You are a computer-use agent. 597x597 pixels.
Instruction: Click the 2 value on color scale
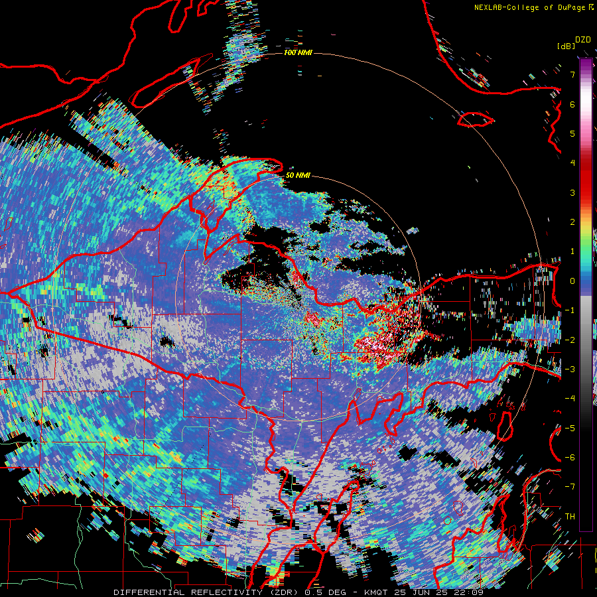click(x=572, y=222)
